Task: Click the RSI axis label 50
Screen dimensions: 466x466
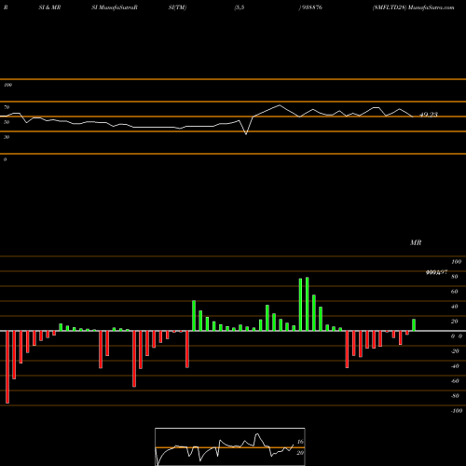Action: [7, 122]
